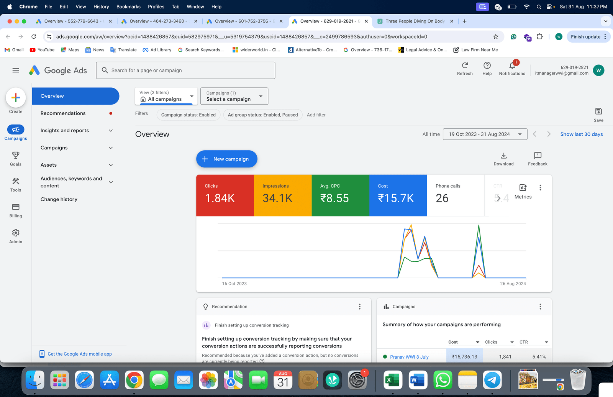Open the Notifications bell
613x397 pixels.
tap(512, 66)
